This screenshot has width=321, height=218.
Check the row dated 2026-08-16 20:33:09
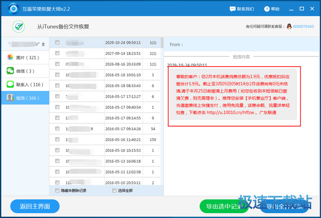click(x=57, y=64)
